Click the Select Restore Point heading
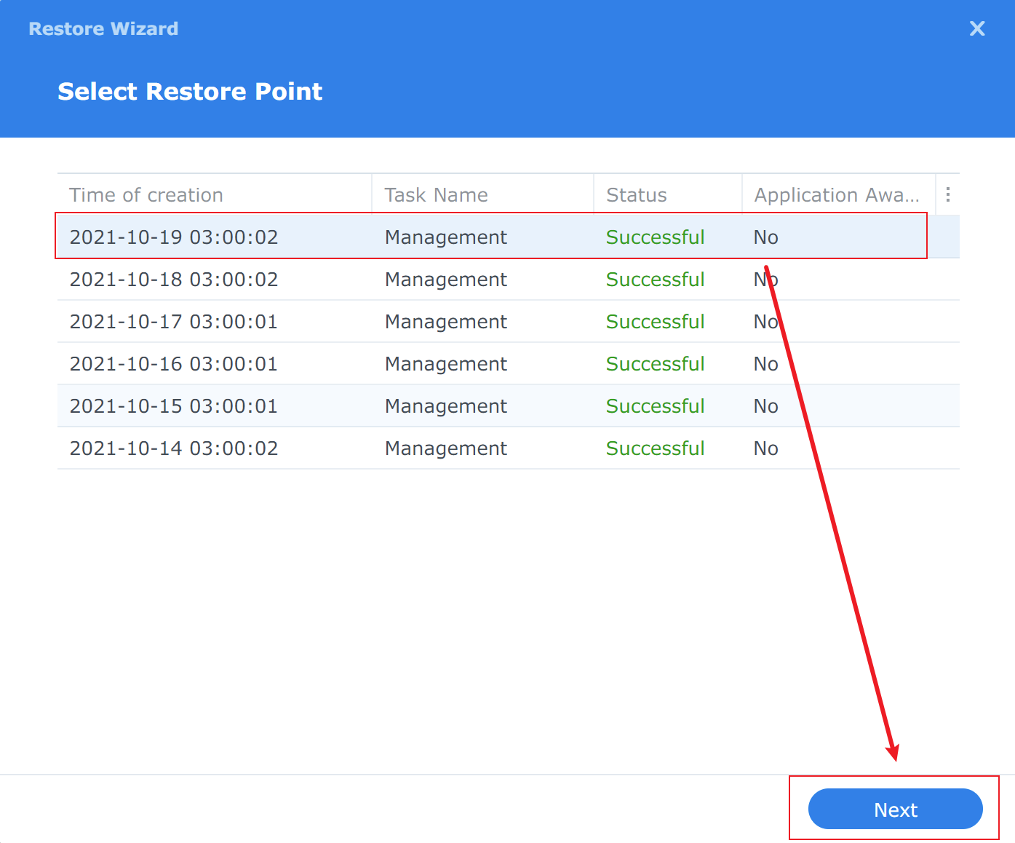 [190, 92]
